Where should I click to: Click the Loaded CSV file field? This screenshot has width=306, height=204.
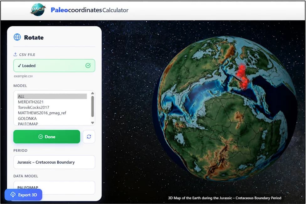tap(54, 66)
